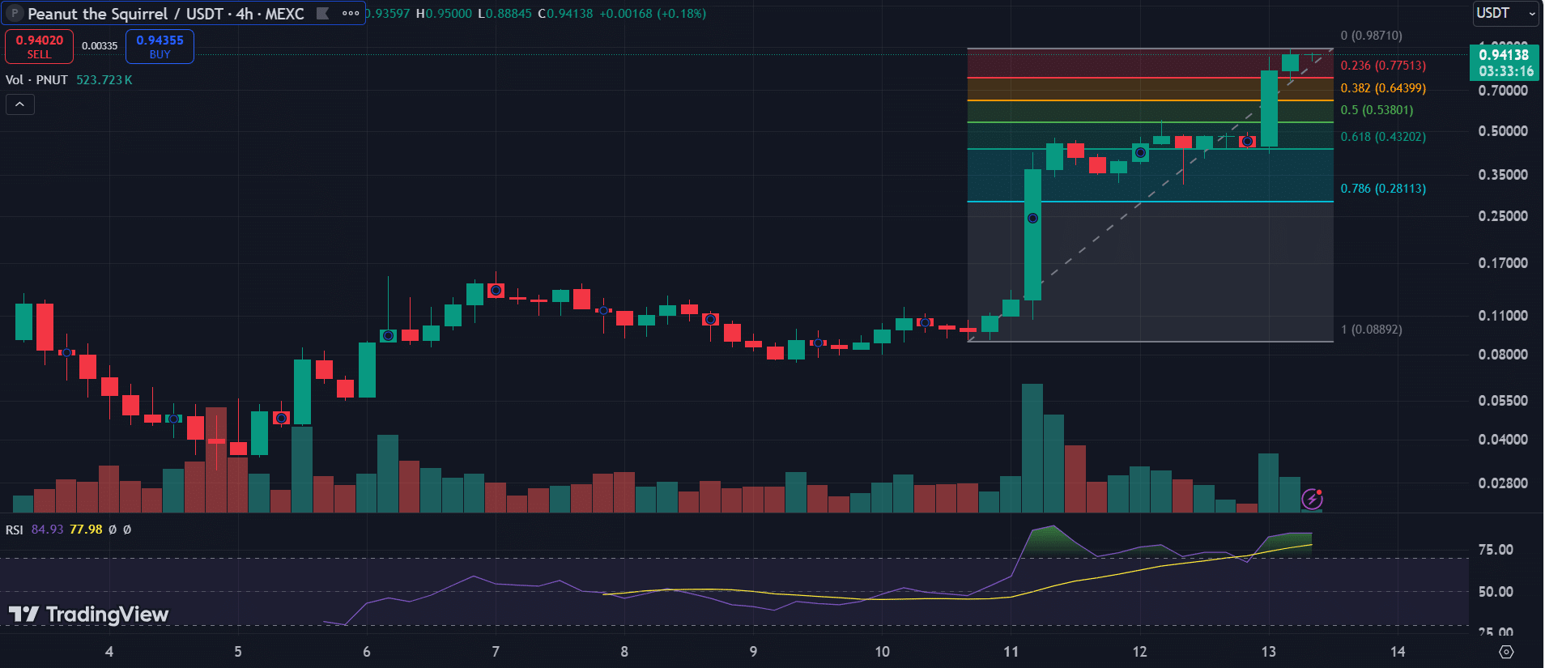Click date label 4 on the time axis

click(x=109, y=652)
